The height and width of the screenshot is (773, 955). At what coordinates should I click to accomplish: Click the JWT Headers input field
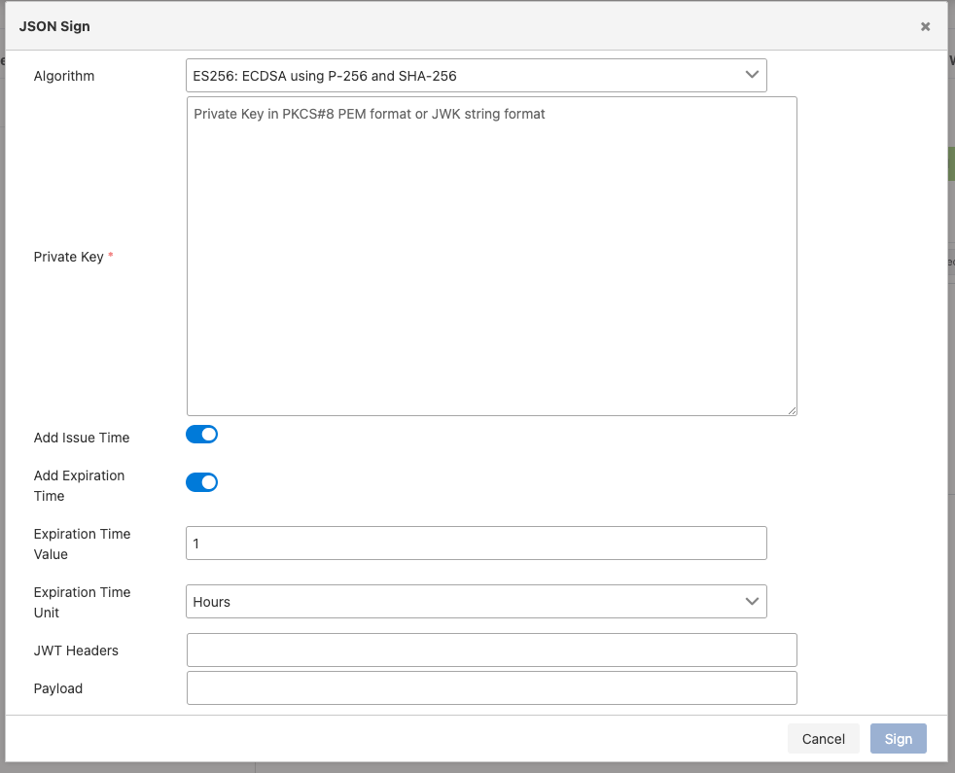[x=491, y=650]
